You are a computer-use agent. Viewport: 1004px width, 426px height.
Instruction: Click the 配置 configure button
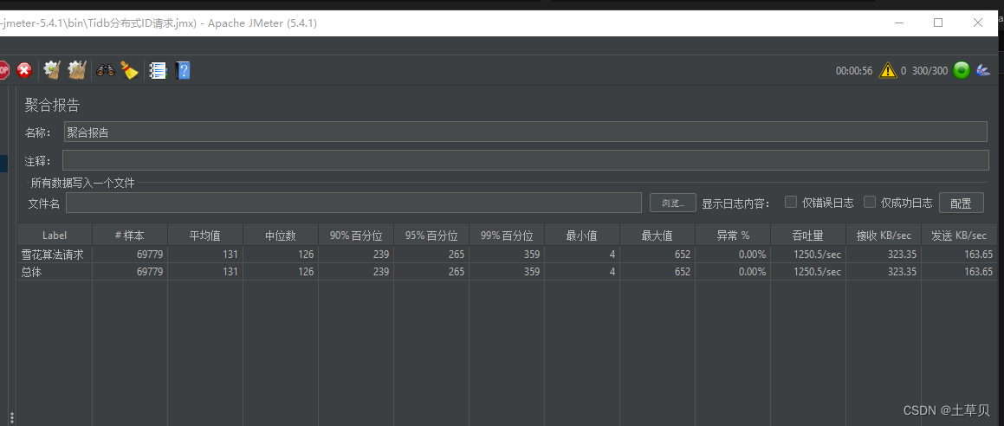961,203
